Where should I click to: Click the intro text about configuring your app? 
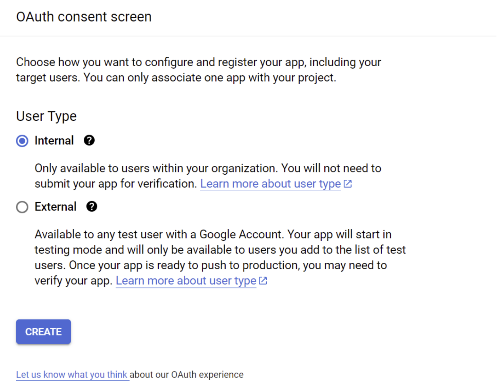199,70
